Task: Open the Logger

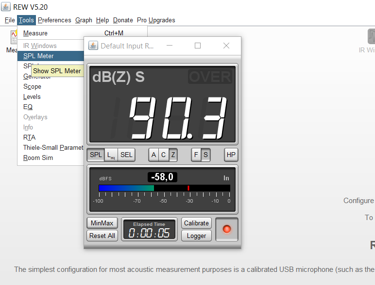Action: click(x=196, y=236)
